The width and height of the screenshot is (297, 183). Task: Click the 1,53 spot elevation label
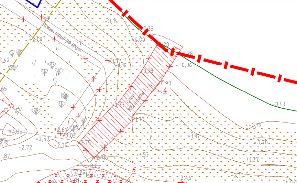tap(144, 155)
